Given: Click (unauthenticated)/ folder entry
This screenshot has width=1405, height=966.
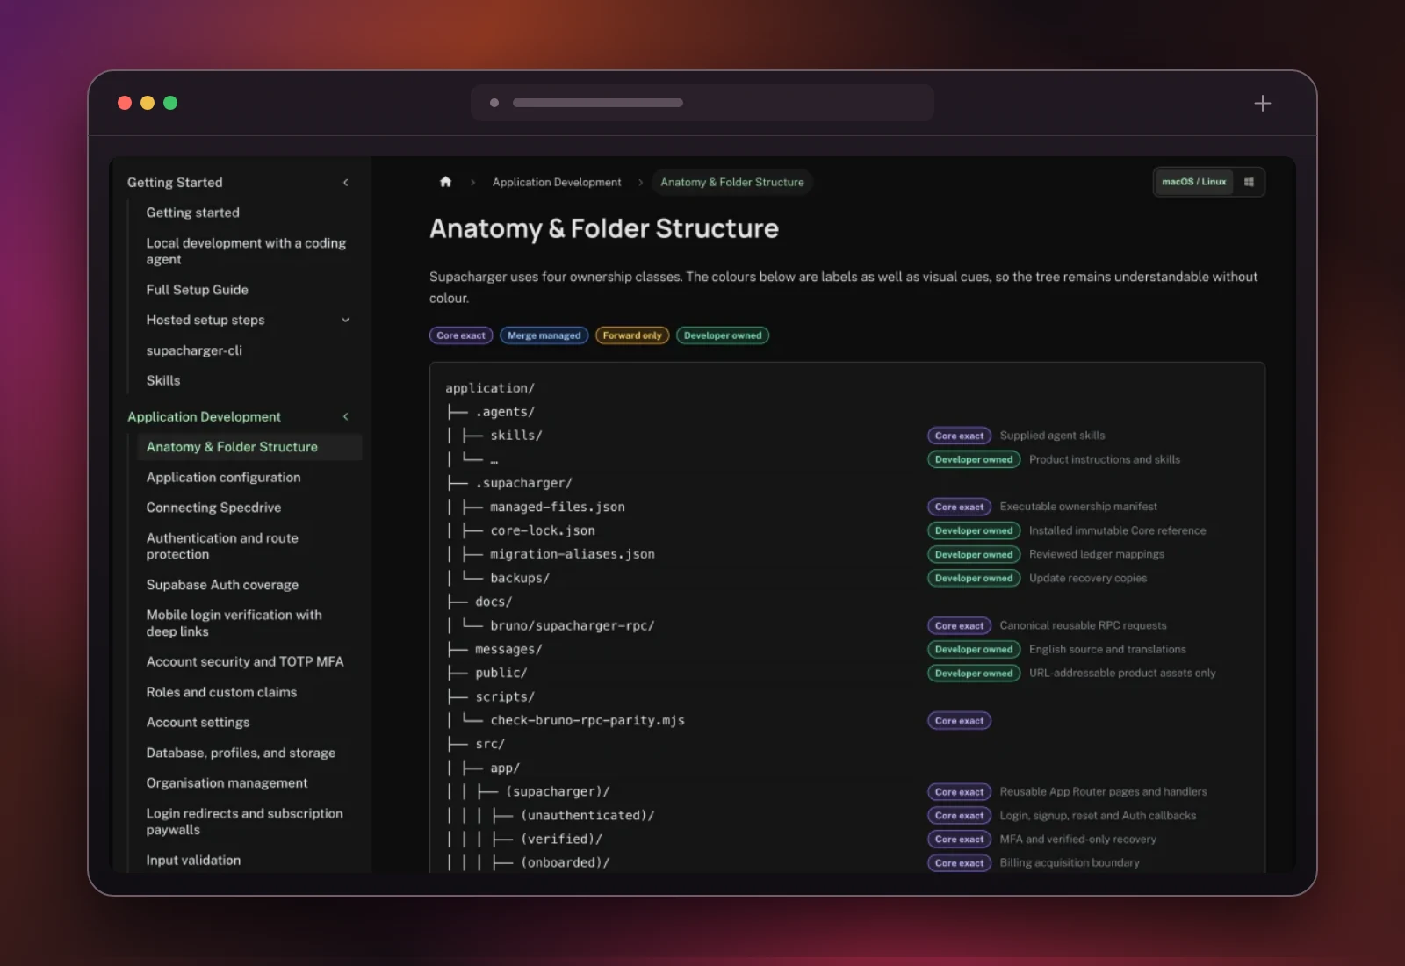Looking at the screenshot, I should pos(587,815).
